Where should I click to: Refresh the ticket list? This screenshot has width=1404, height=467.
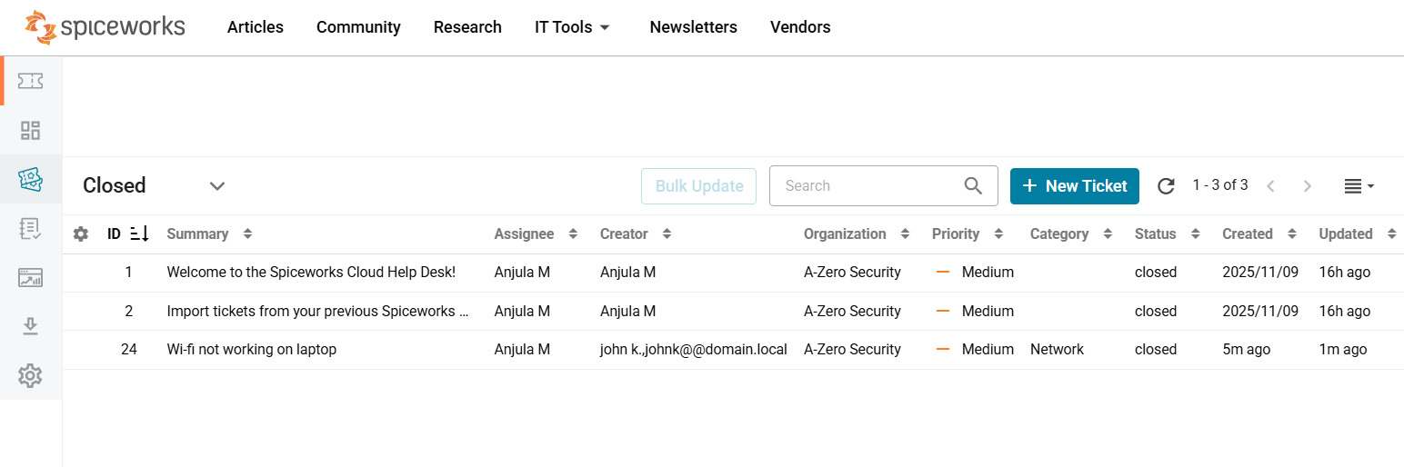pos(1166,186)
